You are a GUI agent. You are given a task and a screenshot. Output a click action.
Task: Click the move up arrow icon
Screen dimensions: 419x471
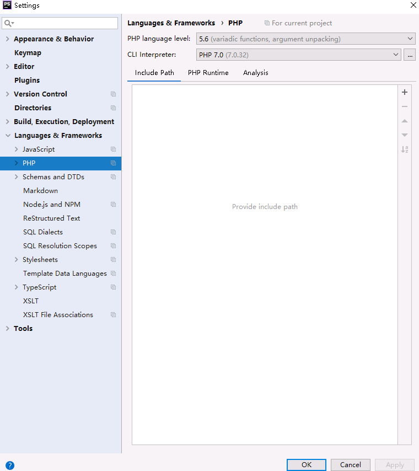[405, 121]
